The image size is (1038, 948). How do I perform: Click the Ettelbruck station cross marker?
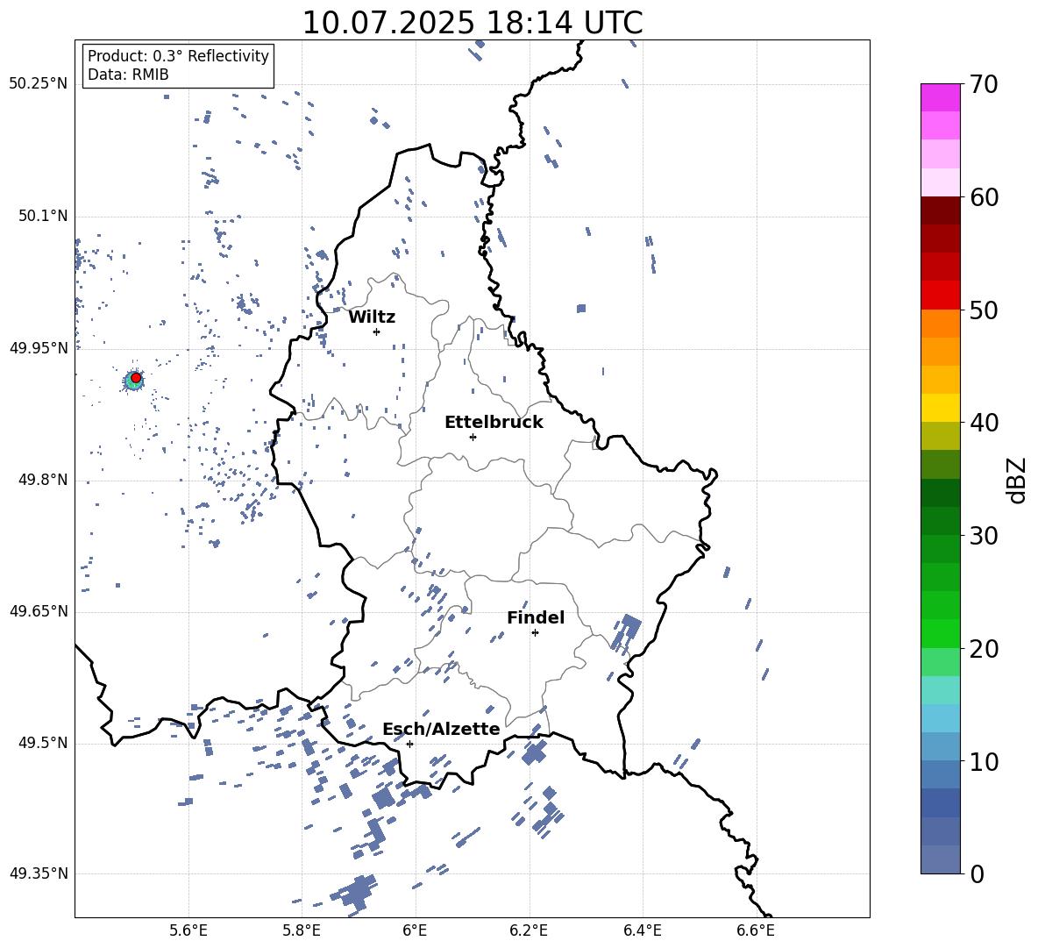[473, 437]
